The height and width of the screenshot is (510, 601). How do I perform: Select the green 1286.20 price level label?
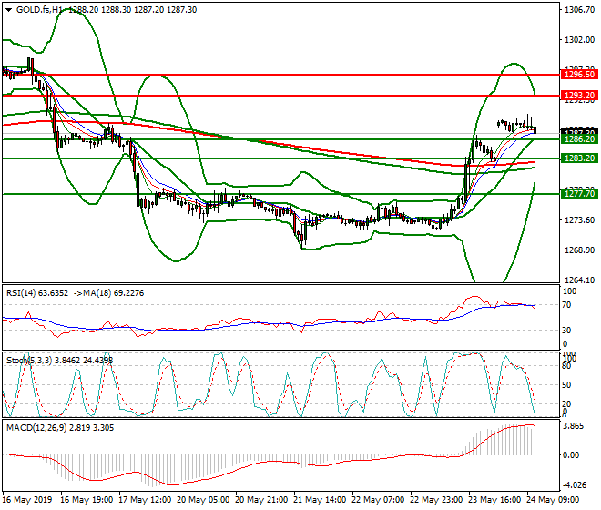click(x=579, y=138)
